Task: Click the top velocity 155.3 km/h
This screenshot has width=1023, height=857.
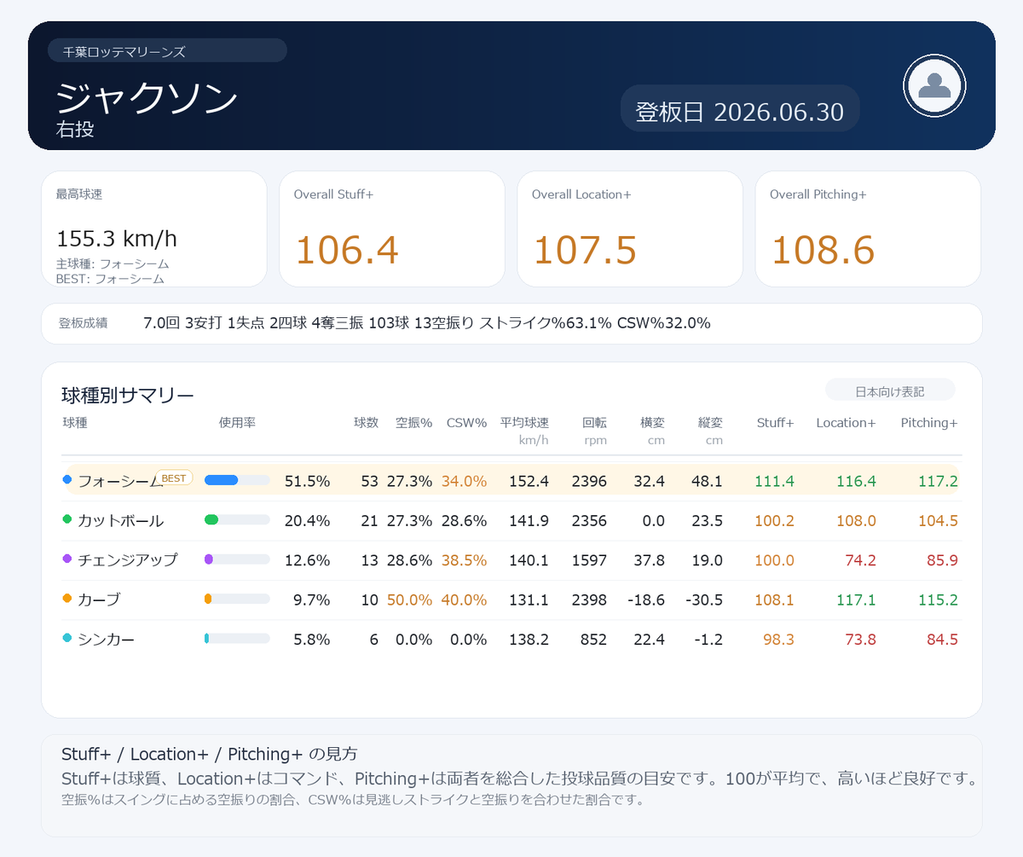Action: point(117,239)
